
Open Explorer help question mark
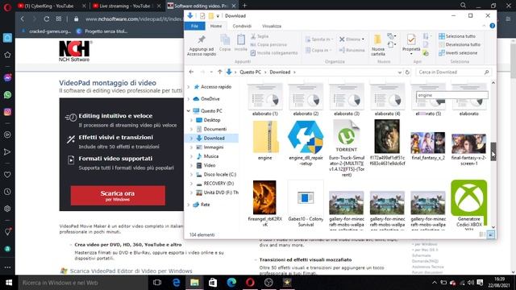coord(493,26)
